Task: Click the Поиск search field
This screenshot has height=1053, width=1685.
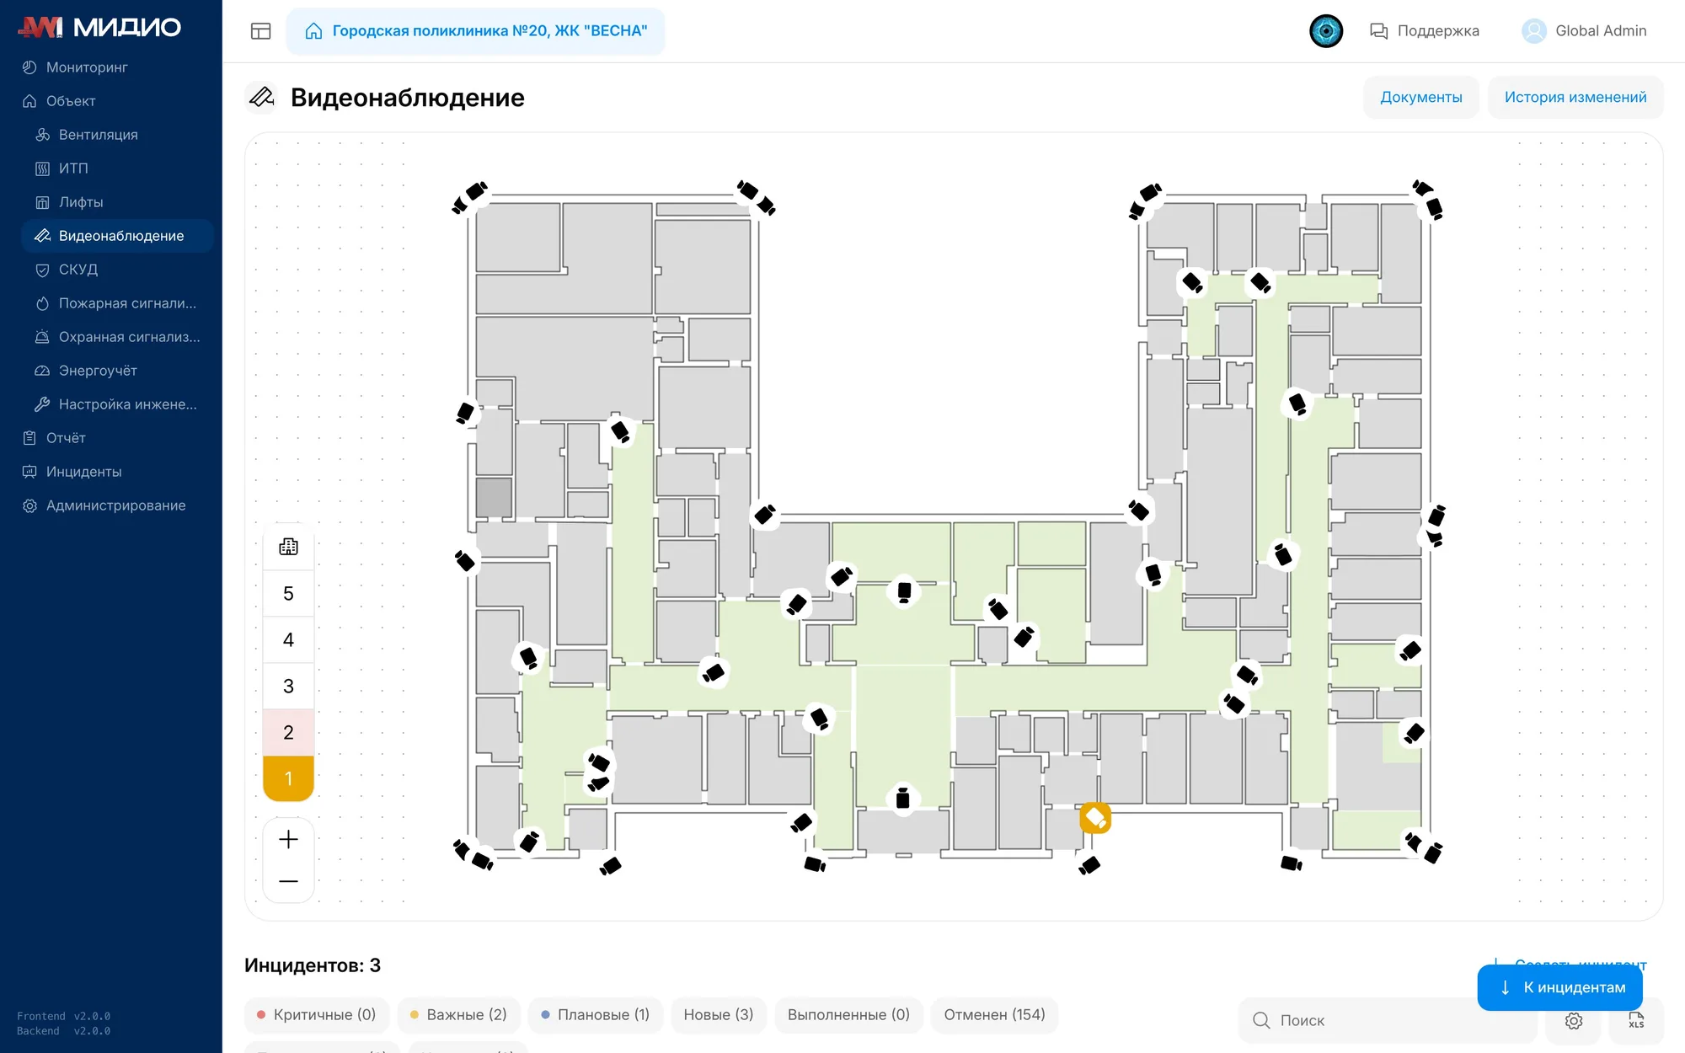Action: click(x=1388, y=1020)
